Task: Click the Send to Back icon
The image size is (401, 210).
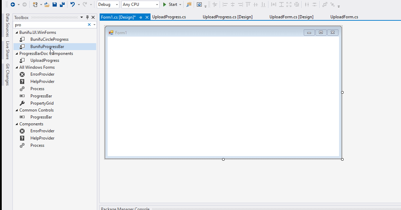Action: click(332, 4)
